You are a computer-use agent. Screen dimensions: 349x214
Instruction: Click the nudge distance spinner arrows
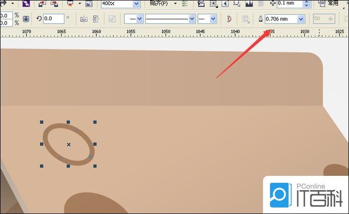pos(306,4)
